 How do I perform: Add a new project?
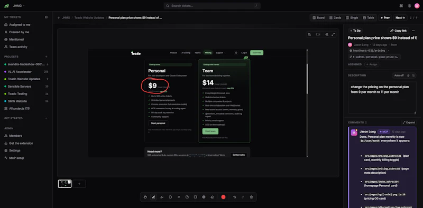pyautogui.click(x=46, y=57)
